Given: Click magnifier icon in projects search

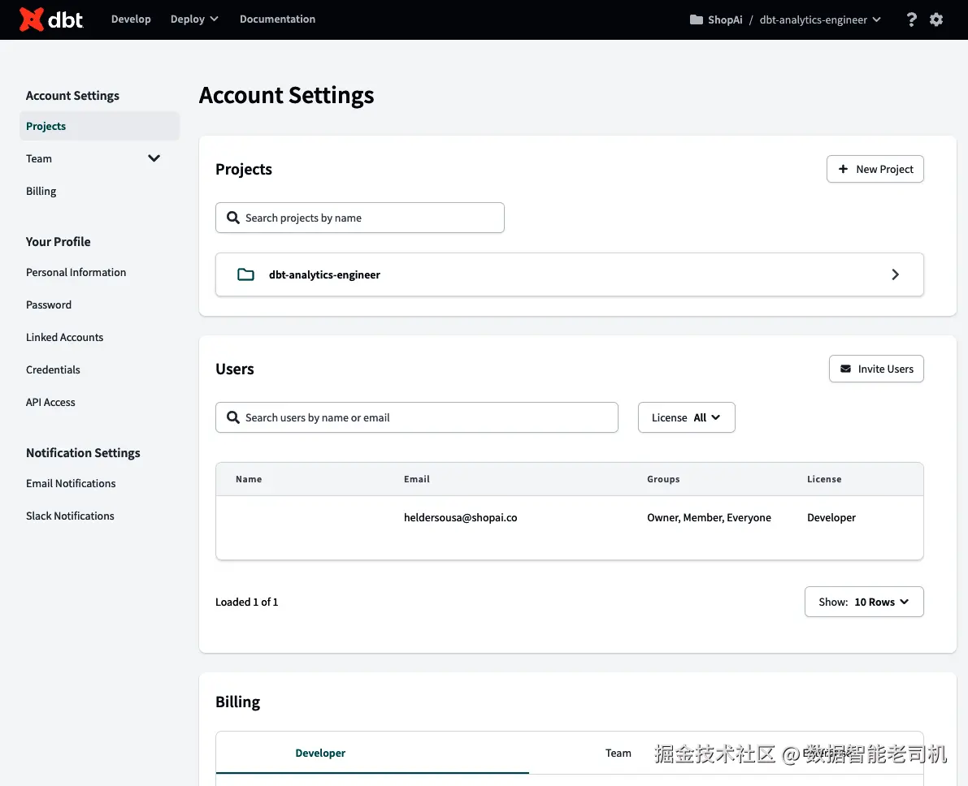Looking at the screenshot, I should (x=232, y=218).
